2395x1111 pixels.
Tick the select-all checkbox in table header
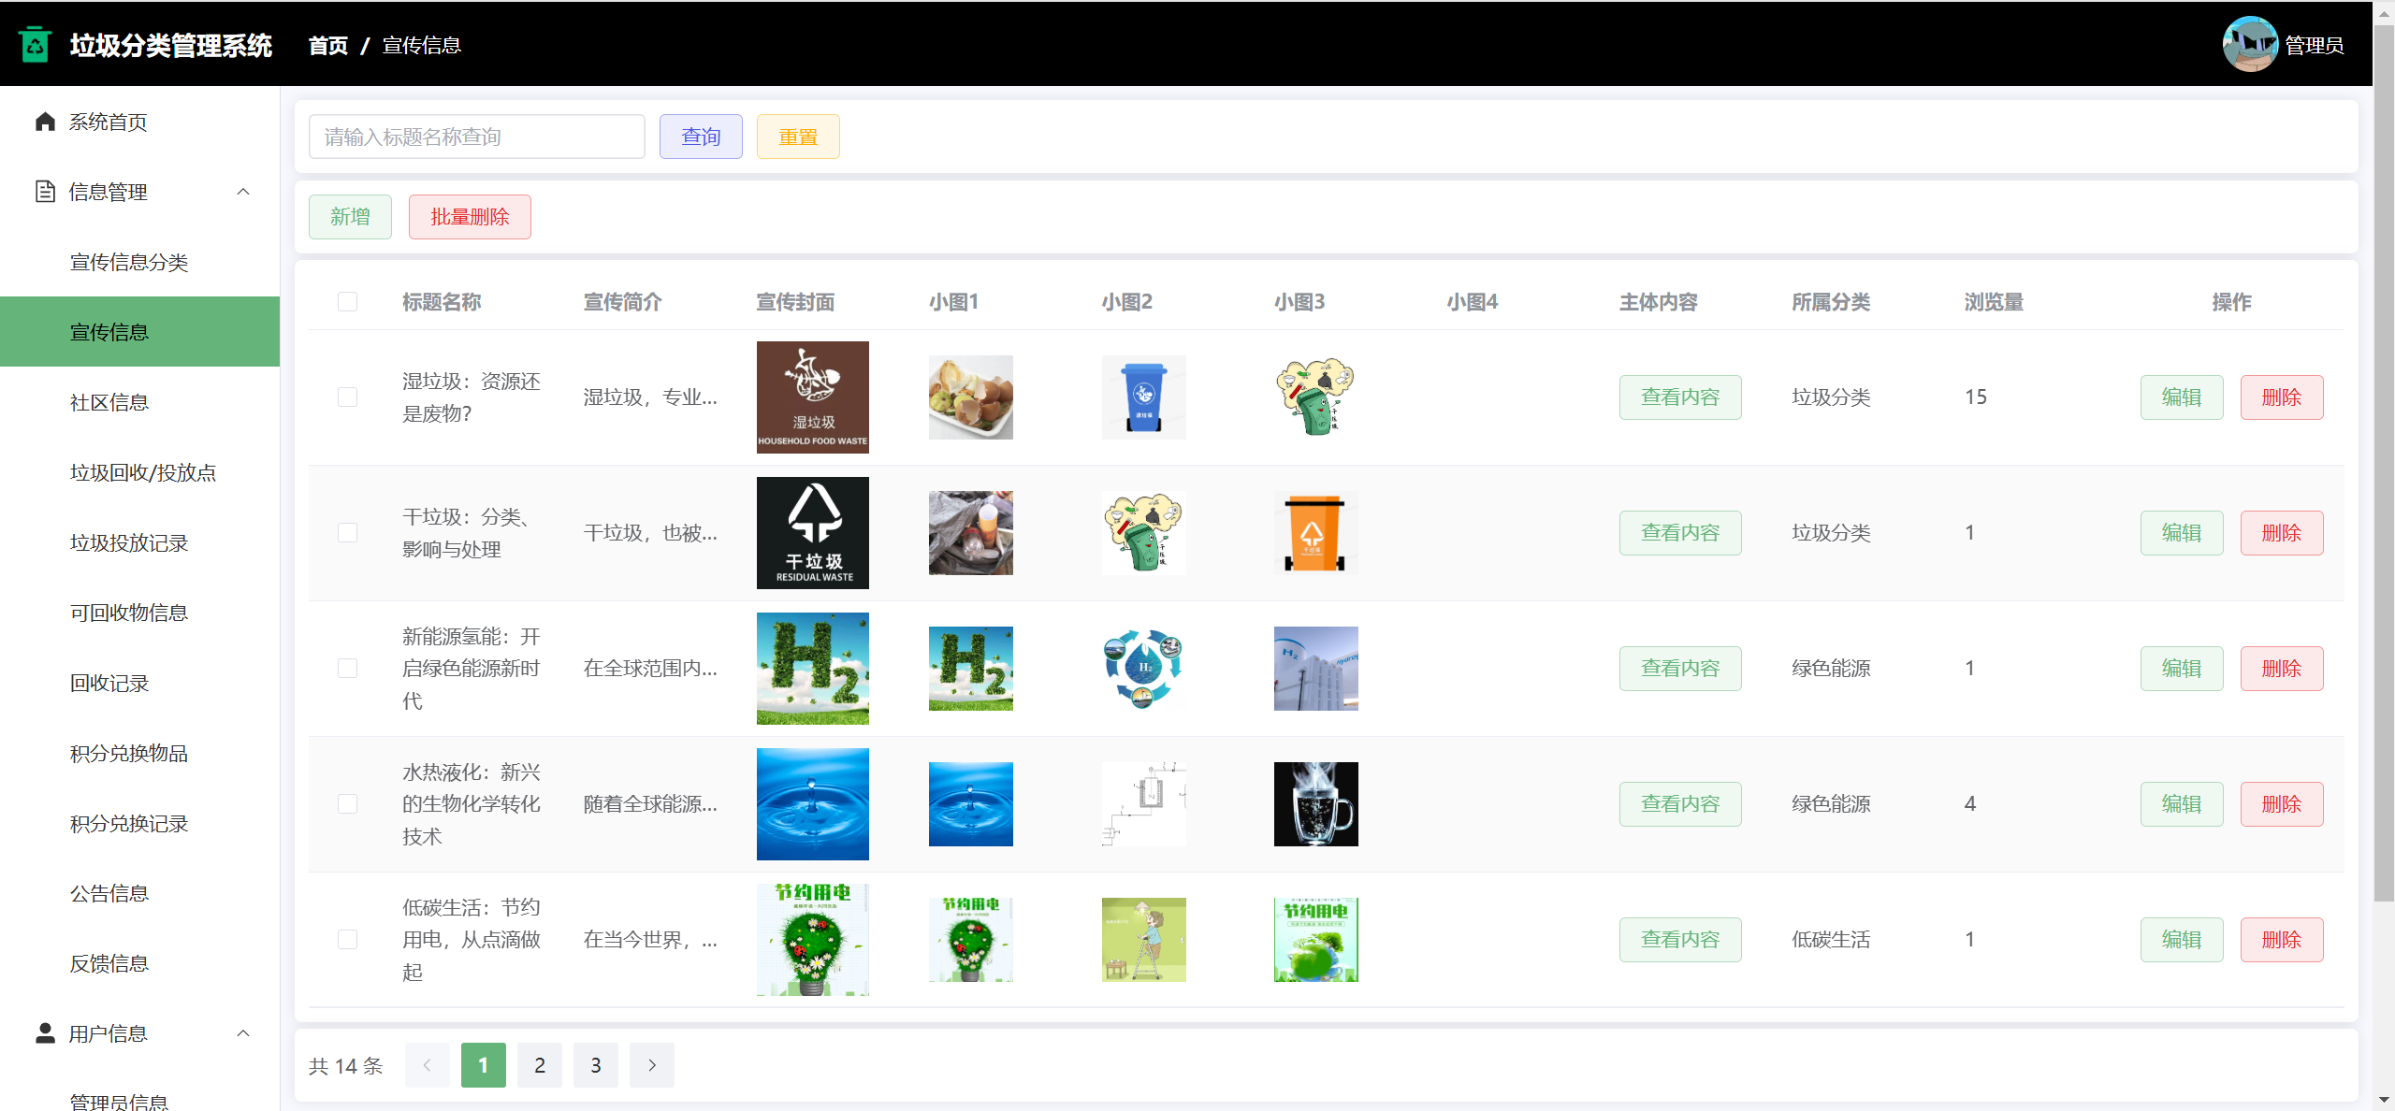coord(347,301)
